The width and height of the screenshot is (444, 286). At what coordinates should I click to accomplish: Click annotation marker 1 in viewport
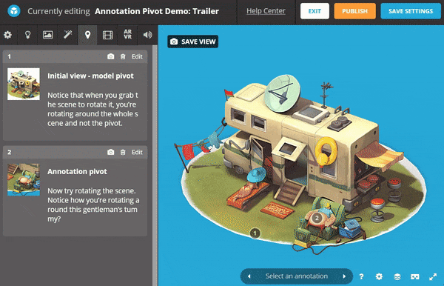pyautogui.click(x=255, y=233)
